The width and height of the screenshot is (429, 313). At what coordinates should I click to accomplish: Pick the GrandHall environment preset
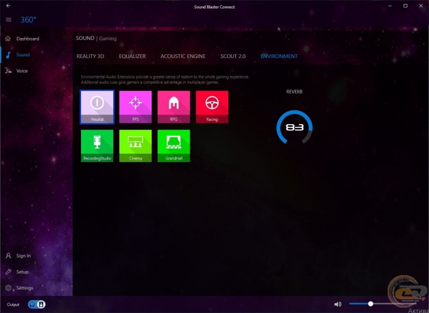[174, 146]
